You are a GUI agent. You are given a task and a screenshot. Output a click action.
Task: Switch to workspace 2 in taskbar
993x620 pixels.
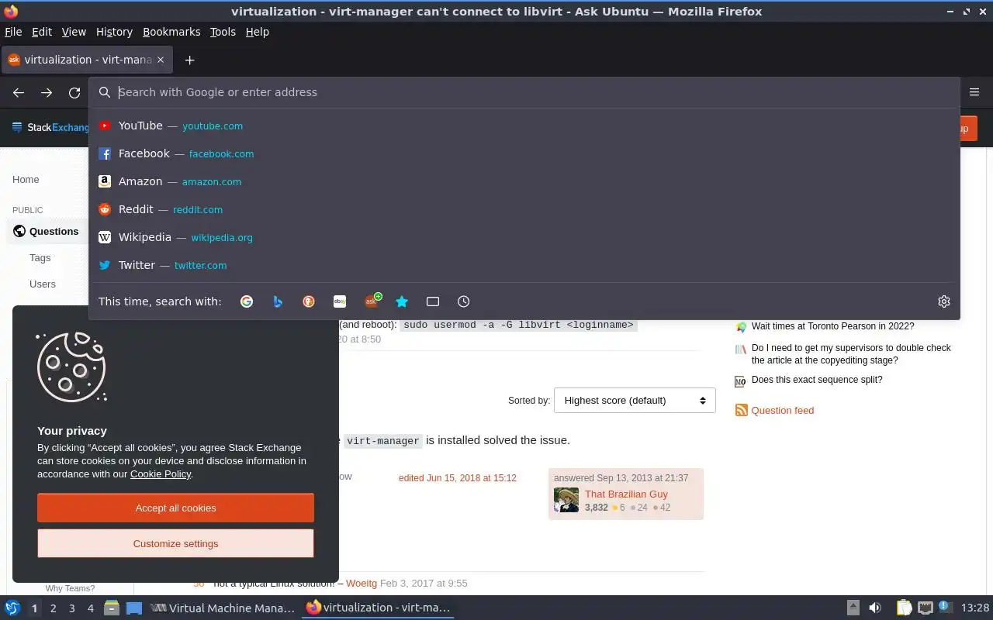pyautogui.click(x=54, y=608)
